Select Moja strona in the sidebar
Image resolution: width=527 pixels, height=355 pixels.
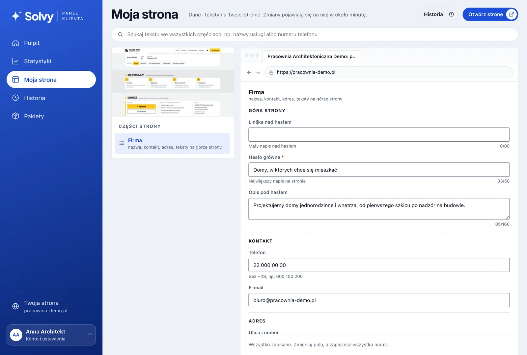coord(51,80)
